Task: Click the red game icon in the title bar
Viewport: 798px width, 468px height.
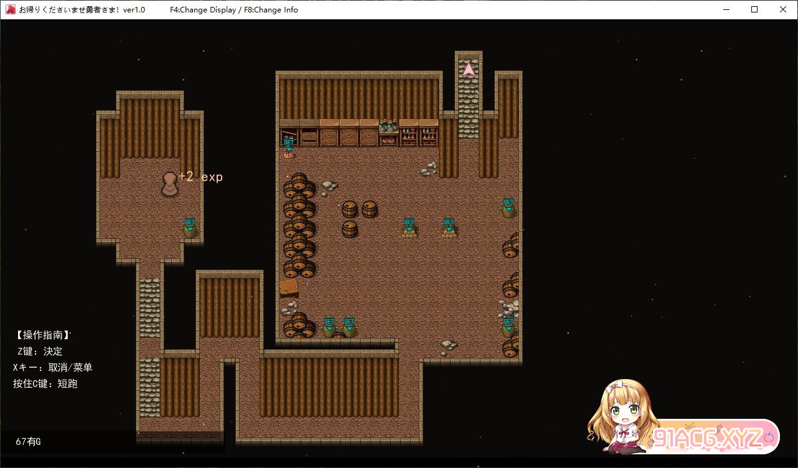Action: pyautogui.click(x=11, y=9)
